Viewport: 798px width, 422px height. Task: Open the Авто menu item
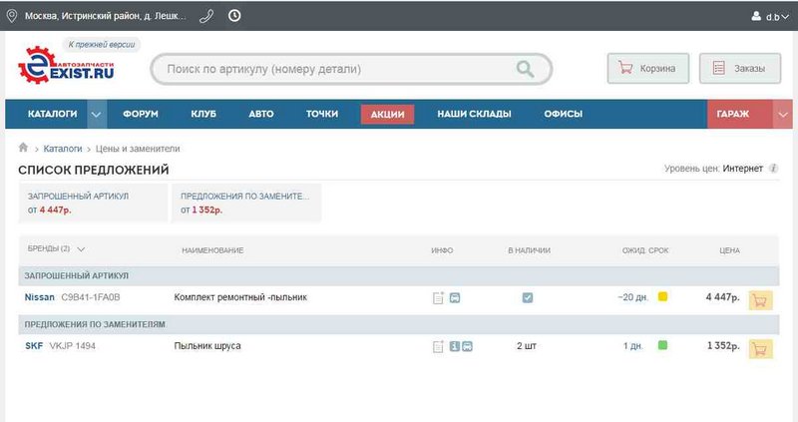(x=261, y=114)
